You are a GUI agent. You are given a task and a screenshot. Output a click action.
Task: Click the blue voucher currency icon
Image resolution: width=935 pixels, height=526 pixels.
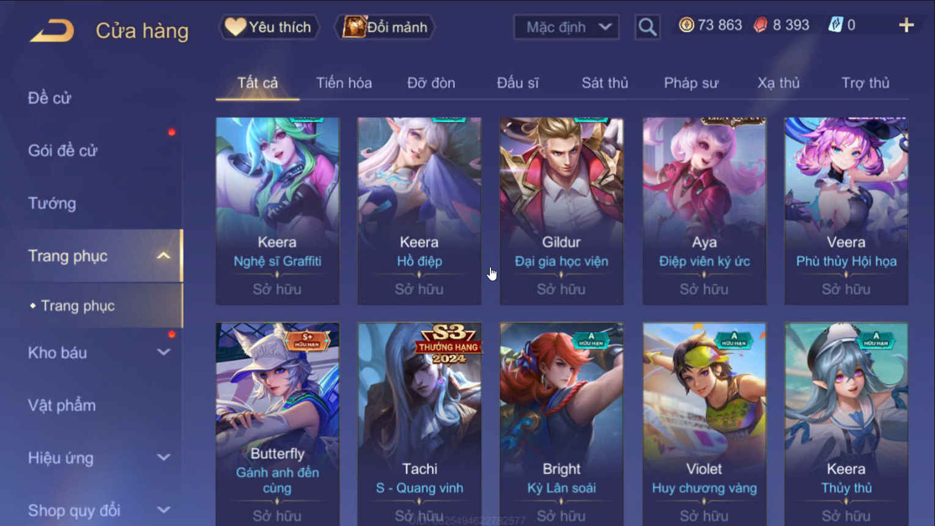tap(835, 25)
